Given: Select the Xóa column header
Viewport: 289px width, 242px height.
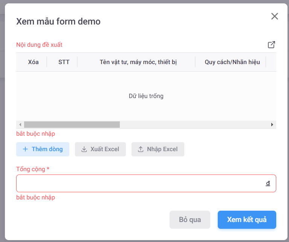Looking at the screenshot, I should pyautogui.click(x=33, y=62).
